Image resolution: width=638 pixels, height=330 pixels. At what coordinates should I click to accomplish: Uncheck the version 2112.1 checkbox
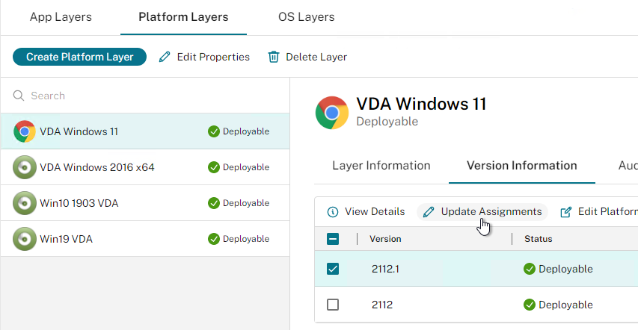coord(333,269)
